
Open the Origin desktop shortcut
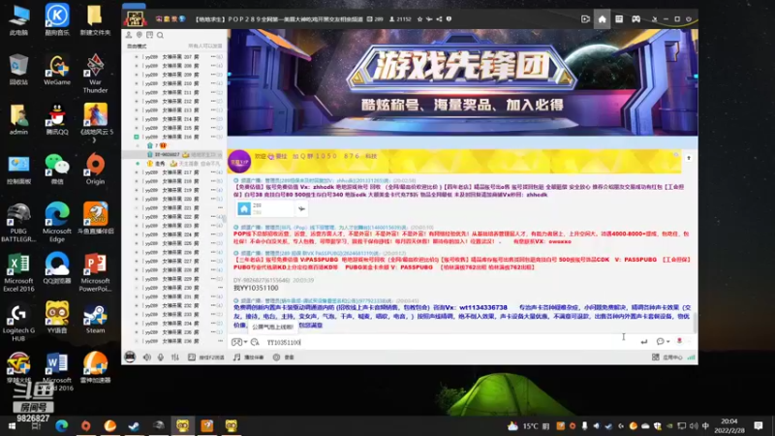tap(95, 169)
